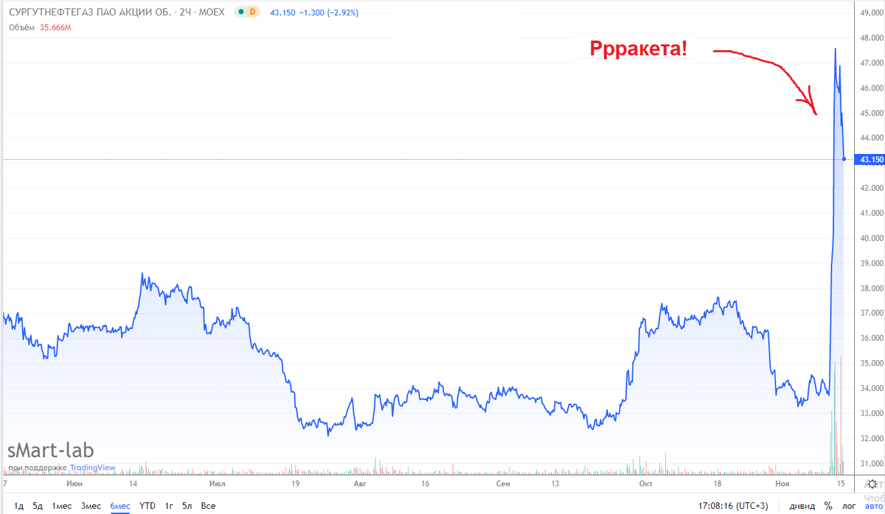Select the 1мес time range

click(62, 506)
